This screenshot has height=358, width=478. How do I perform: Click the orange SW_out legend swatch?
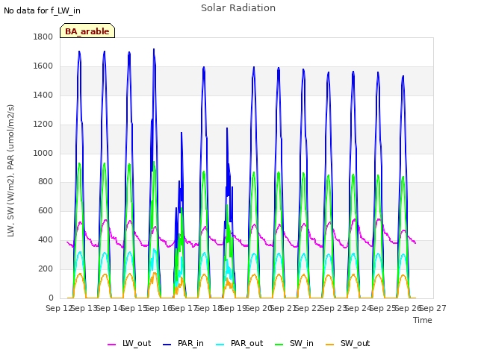click(330, 345)
